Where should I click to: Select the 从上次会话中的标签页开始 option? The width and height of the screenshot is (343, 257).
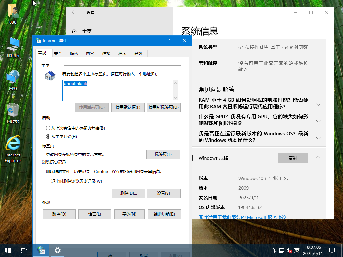tap(47, 128)
